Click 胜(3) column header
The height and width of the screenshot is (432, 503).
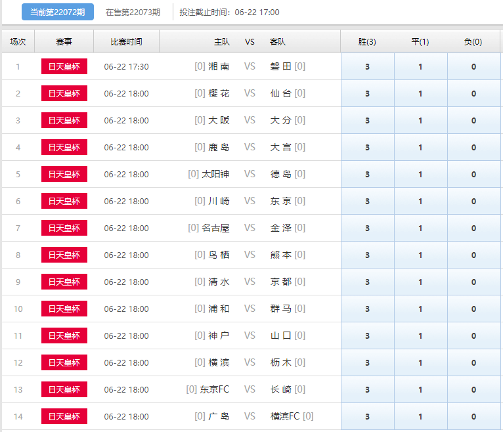[367, 42]
